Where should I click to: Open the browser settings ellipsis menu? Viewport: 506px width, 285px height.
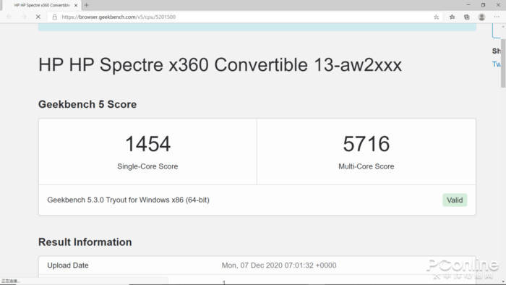click(x=497, y=17)
